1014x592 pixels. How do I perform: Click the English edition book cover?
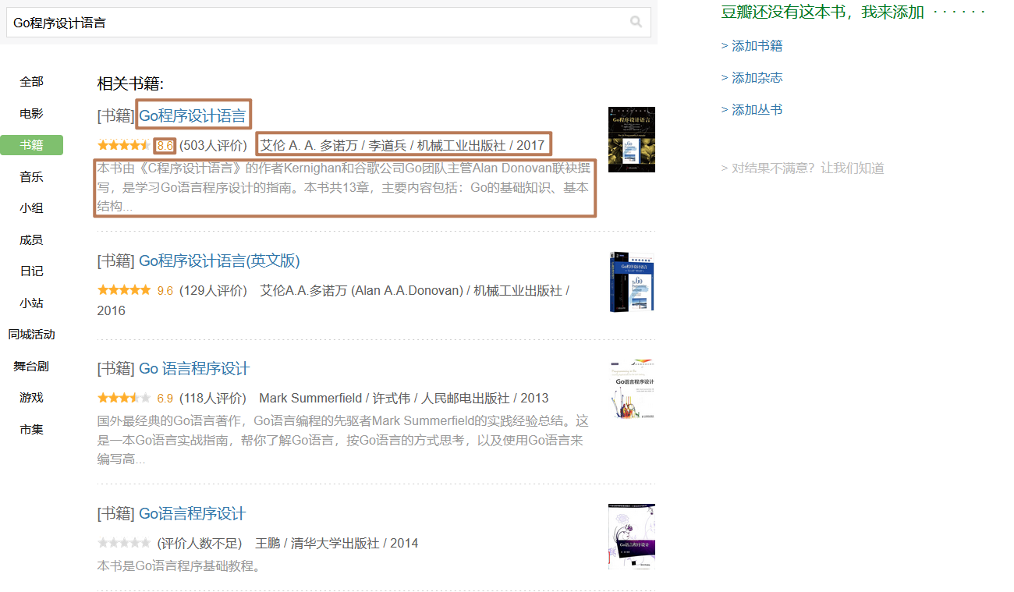coord(631,282)
